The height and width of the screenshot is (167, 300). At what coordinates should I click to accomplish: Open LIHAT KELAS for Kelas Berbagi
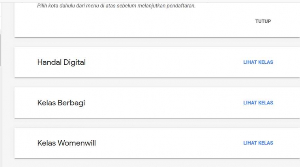258,103
